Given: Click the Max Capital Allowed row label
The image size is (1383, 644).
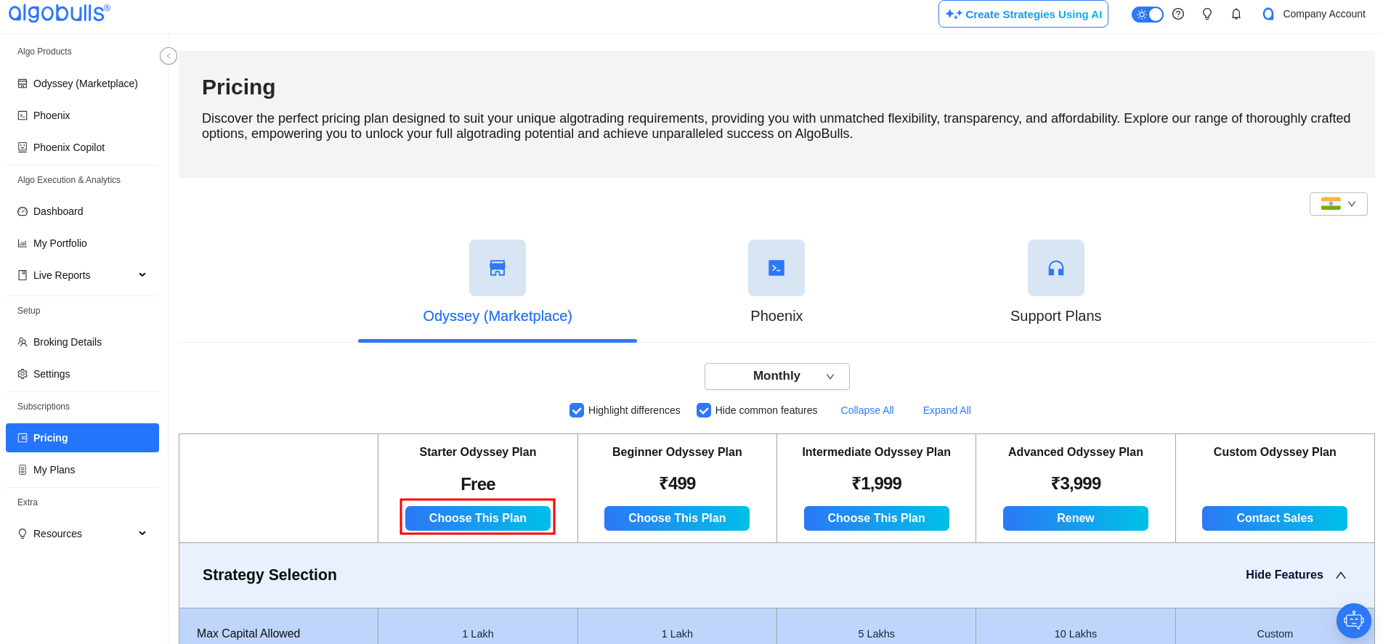Looking at the screenshot, I should (x=248, y=634).
